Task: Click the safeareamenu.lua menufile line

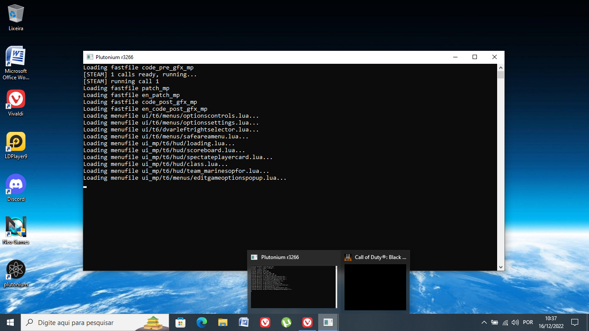Action: point(166,137)
